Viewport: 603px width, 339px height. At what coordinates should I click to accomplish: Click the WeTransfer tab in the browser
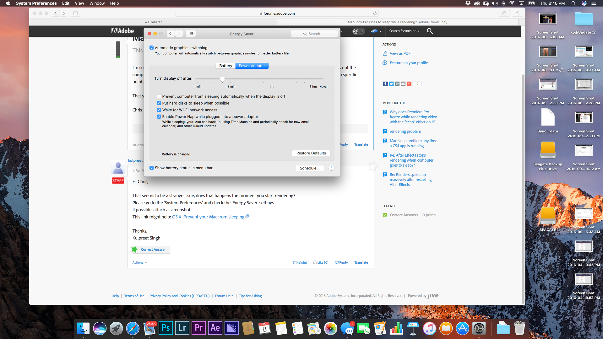click(153, 22)
